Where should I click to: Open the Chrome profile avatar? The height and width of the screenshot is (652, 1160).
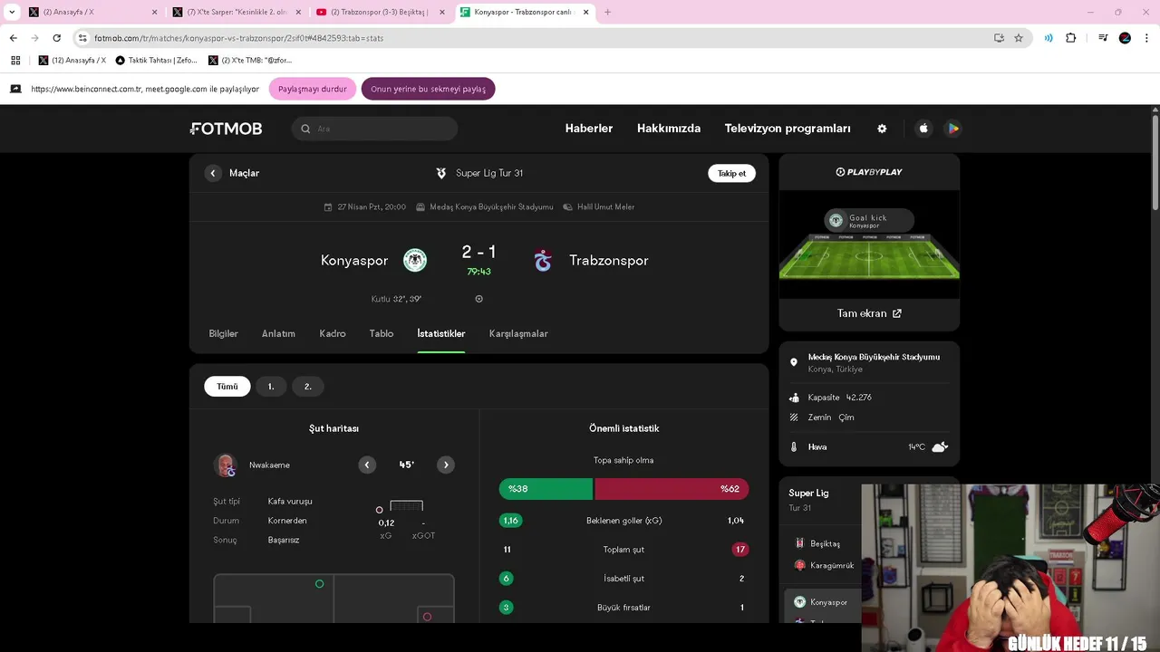point(1125,38)
